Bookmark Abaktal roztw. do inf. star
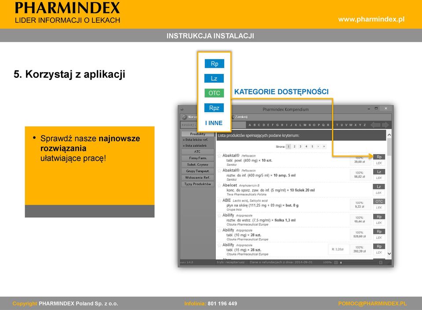Screen dimensions: 422x310 [219, 171]
